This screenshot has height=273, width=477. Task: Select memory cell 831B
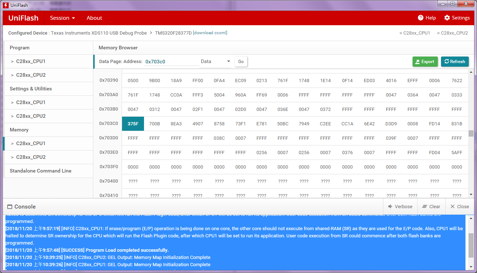[457, 124]
